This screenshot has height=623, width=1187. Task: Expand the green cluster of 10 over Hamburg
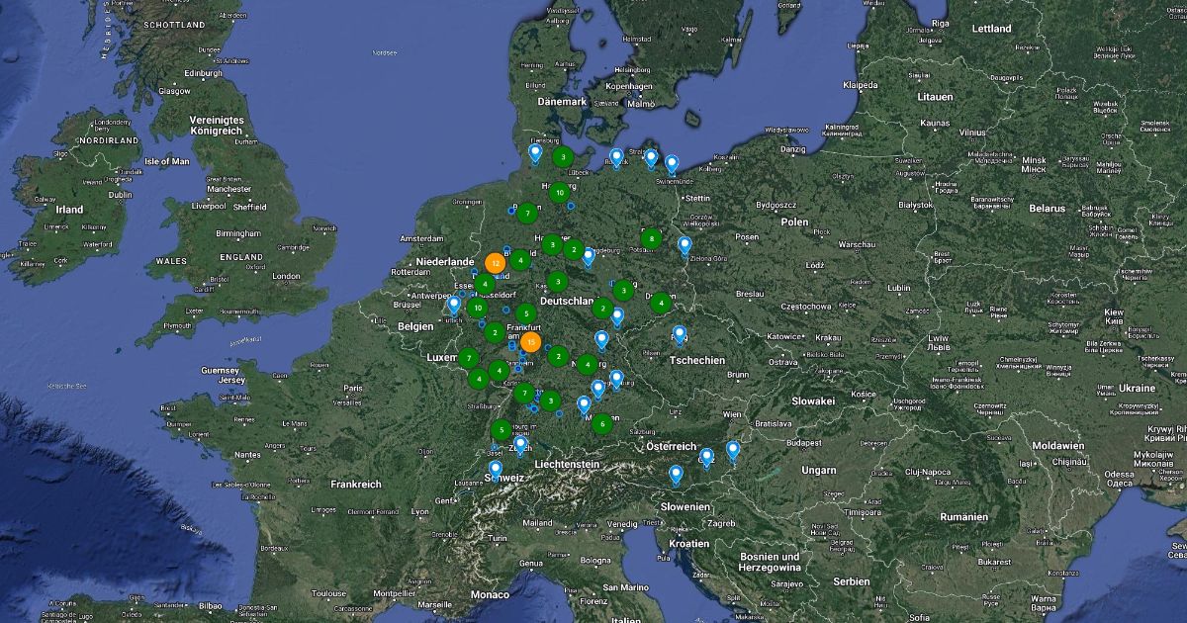point(560,193)
